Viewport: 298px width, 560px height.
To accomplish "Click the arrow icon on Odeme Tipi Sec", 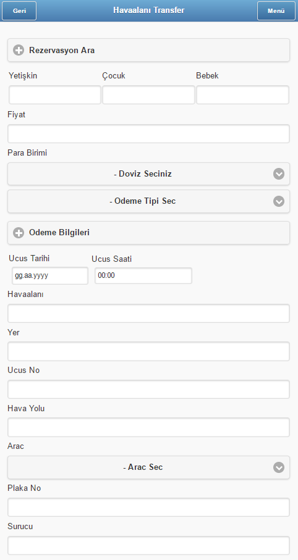I will coord(279,201).
